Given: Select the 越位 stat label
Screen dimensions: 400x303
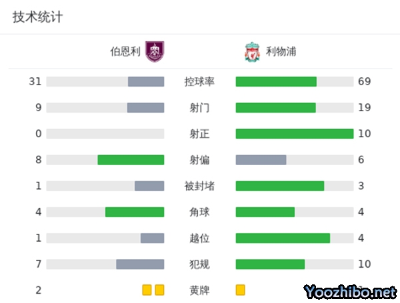Looking at the screenshot, I should pyautogui.click(x=199, y=238).
